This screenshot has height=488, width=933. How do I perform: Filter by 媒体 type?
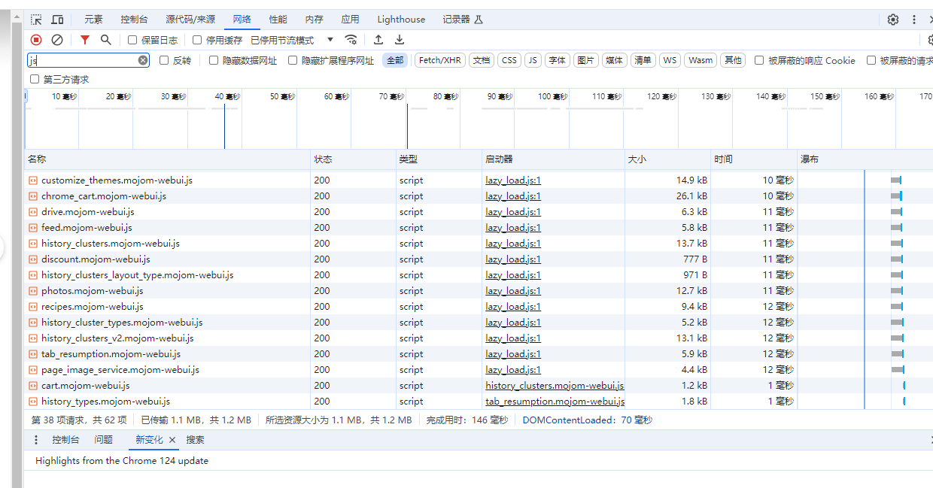tap(614, 60)
